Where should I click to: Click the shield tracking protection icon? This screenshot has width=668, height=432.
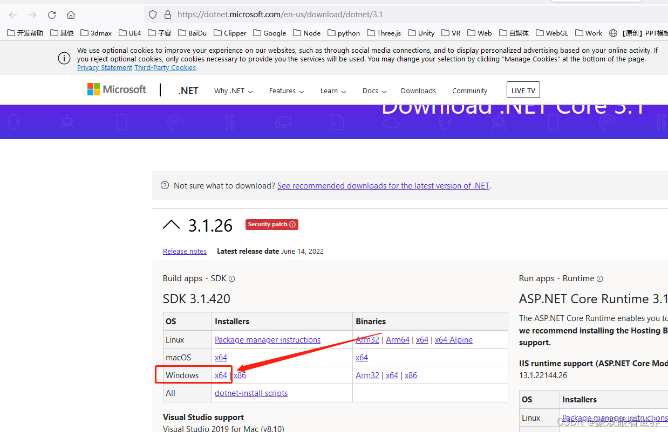click(x=153, y=15)
